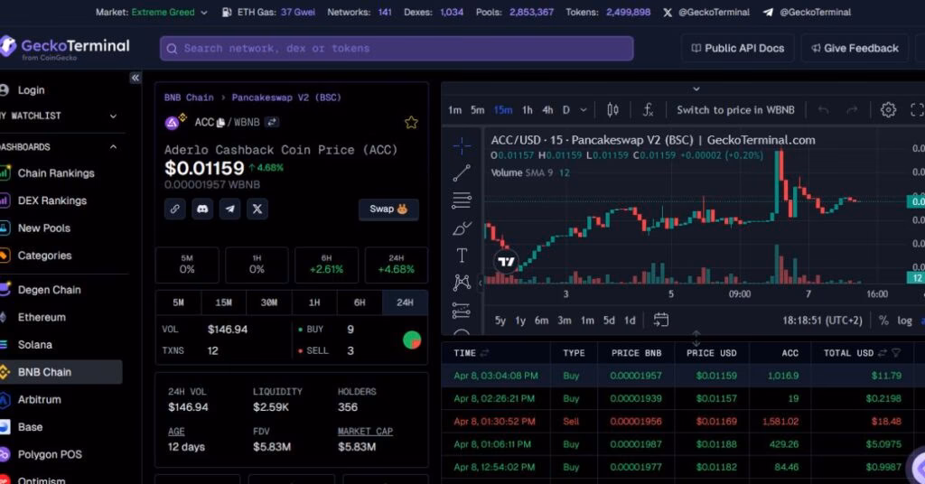The height and width of the screenshot is (484, 925).
Task: Swap the ACC/WBNB pair order
Action: tap(271, 122)
